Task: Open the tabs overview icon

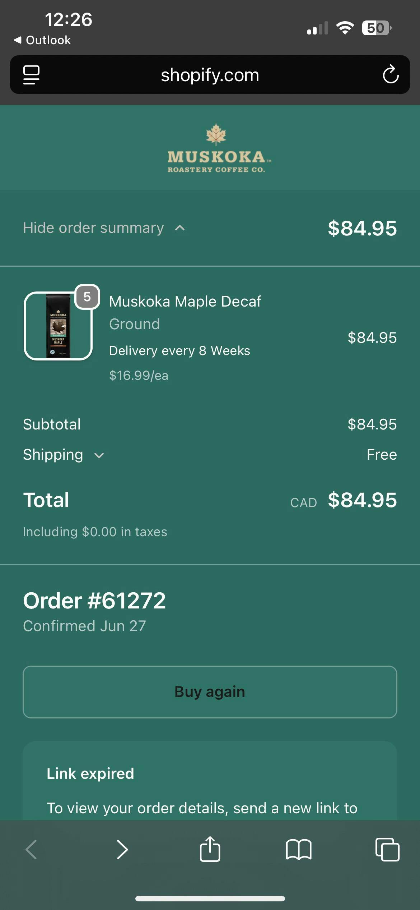Action: tap(387, 850)
